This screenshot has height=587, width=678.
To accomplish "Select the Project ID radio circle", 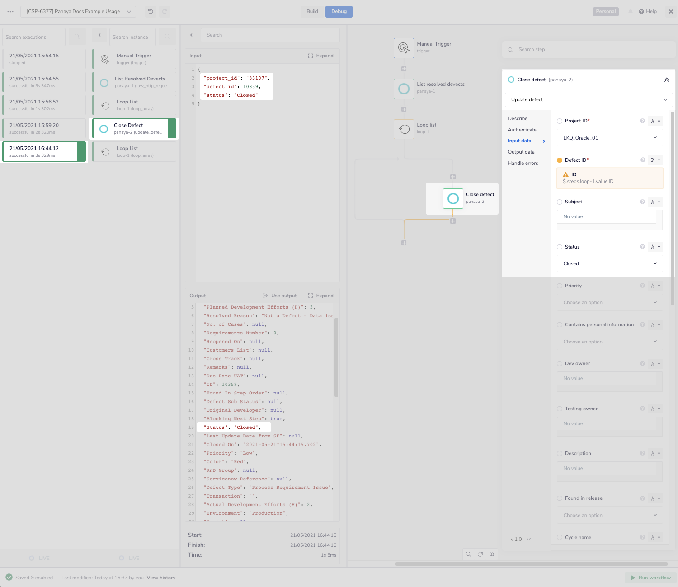I will click(x=560, y=121).
